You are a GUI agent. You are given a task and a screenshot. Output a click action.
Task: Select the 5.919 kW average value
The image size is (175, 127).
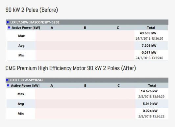click(150, 104)
